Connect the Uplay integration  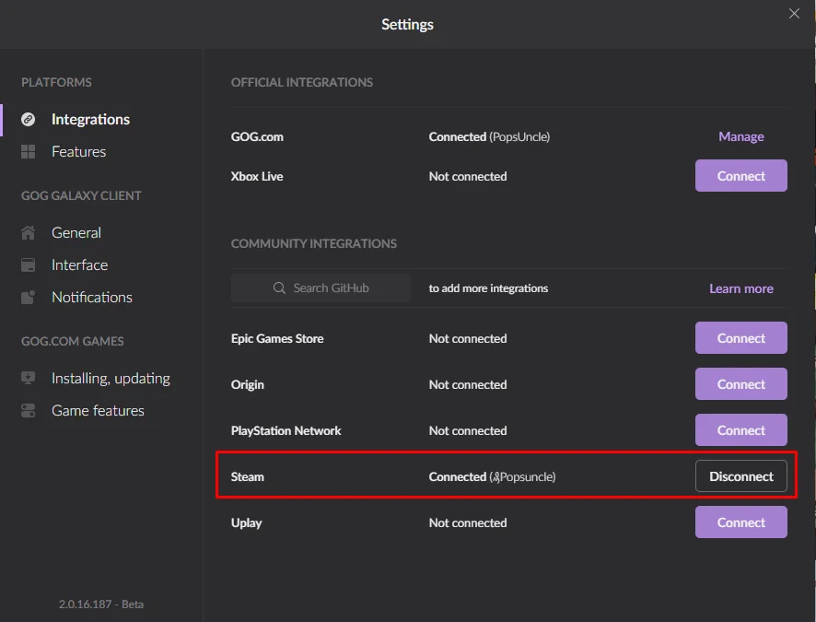pyautogui.click(x=740, y=522)
